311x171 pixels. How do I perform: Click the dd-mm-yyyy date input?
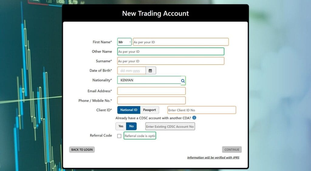click(x=132, y=71)
